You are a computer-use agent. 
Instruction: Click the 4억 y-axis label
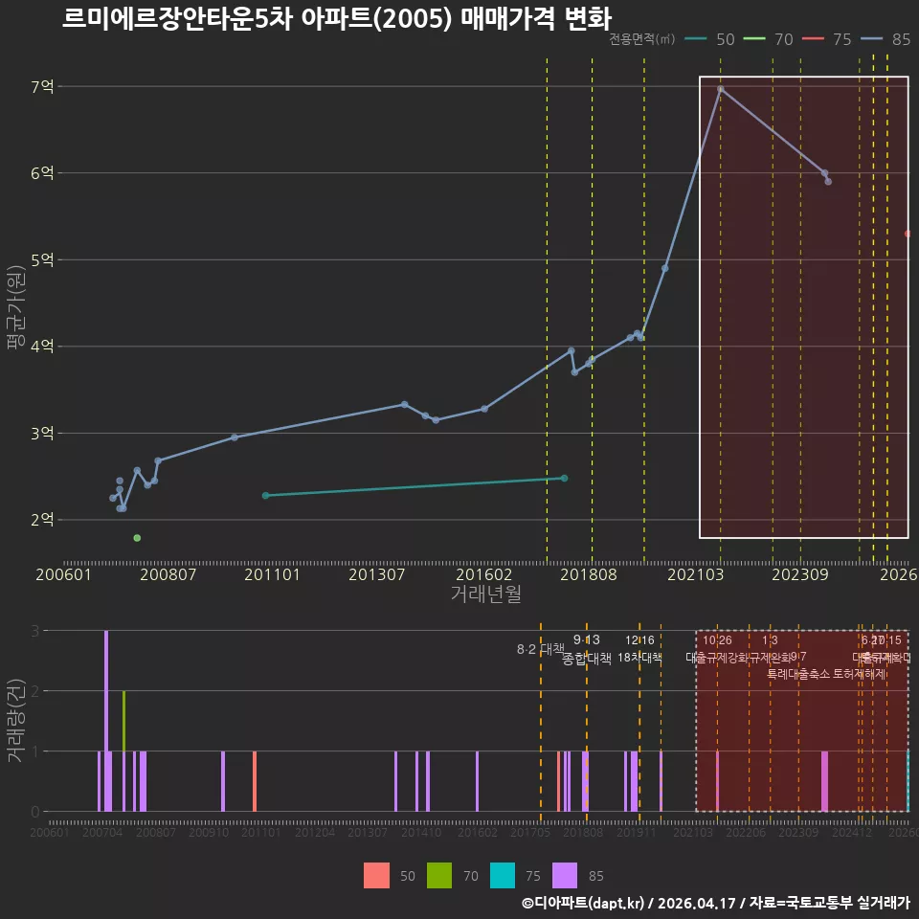point(42,346)
